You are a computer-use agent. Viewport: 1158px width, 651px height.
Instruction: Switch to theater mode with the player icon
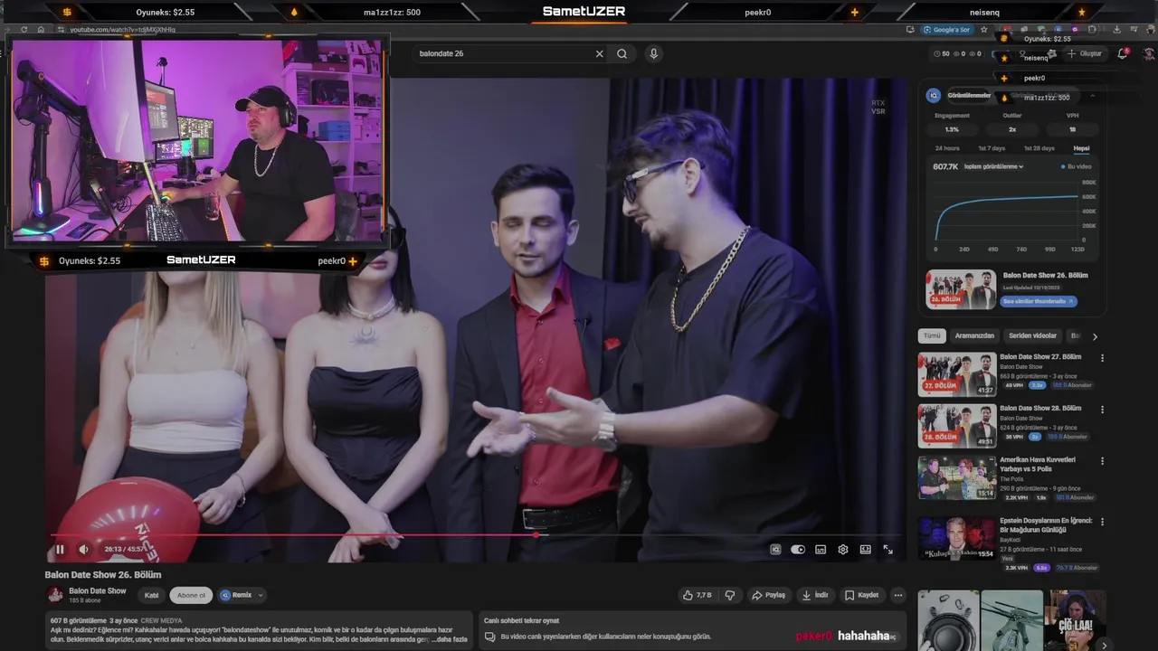866,549
